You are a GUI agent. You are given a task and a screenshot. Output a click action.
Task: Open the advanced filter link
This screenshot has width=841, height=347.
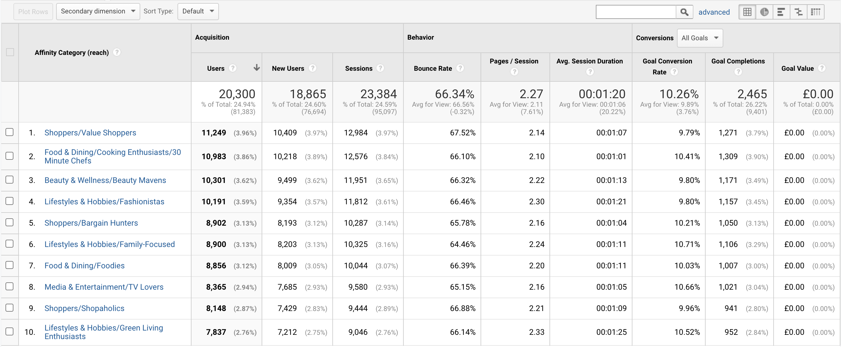[714, 12]
